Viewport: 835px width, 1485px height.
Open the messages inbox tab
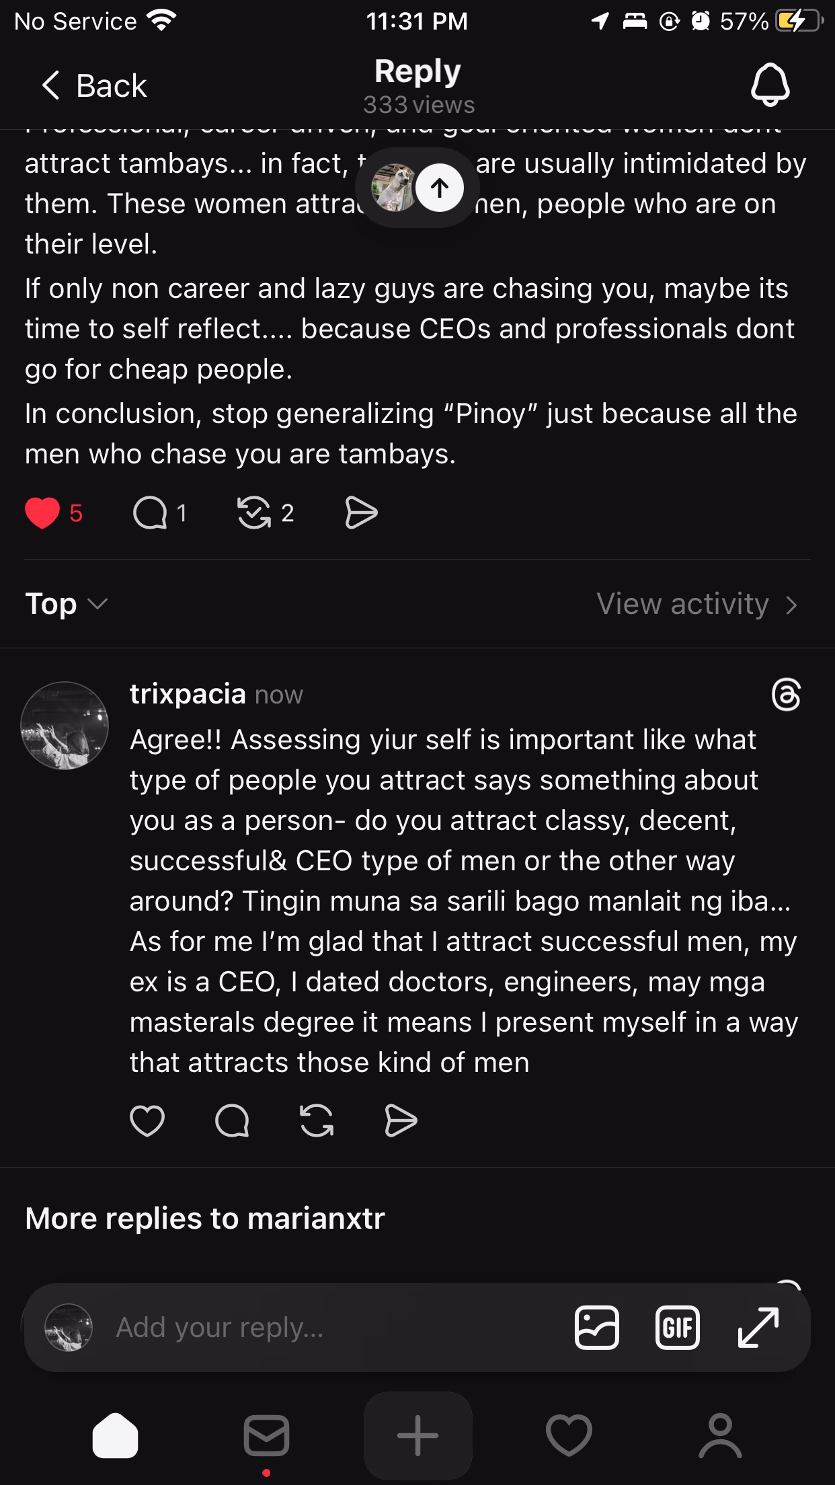(266, 1435)
